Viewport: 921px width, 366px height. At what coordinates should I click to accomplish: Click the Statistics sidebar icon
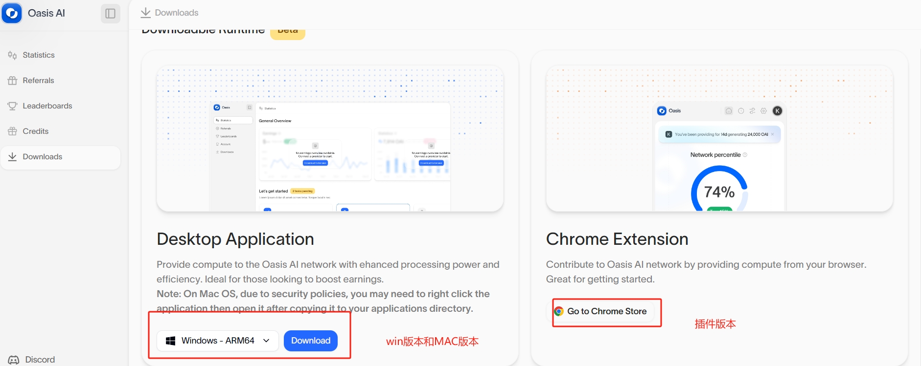(x=13, y=55)
